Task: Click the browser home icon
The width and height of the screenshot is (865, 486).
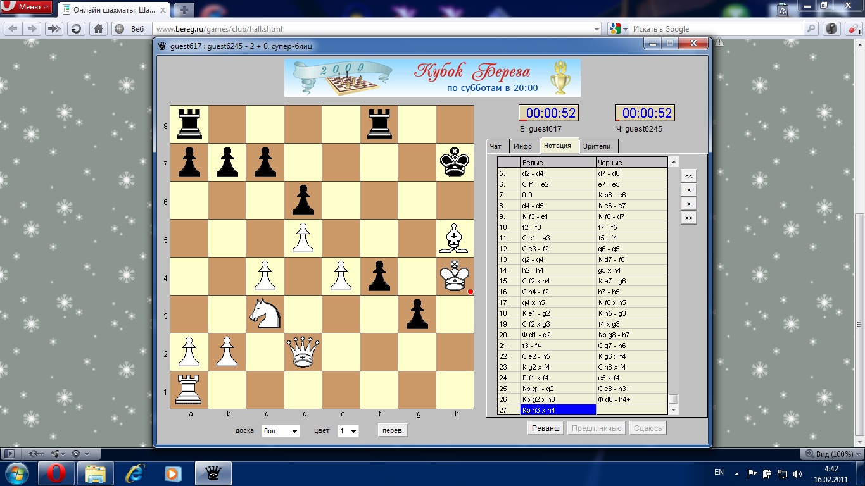Action: 98,28
